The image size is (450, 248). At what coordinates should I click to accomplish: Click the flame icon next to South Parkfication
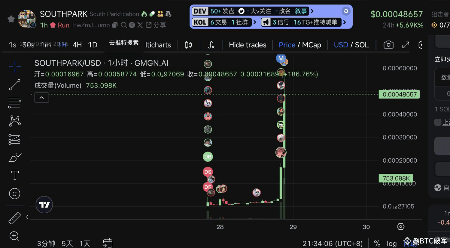click(x=144, y=14)
